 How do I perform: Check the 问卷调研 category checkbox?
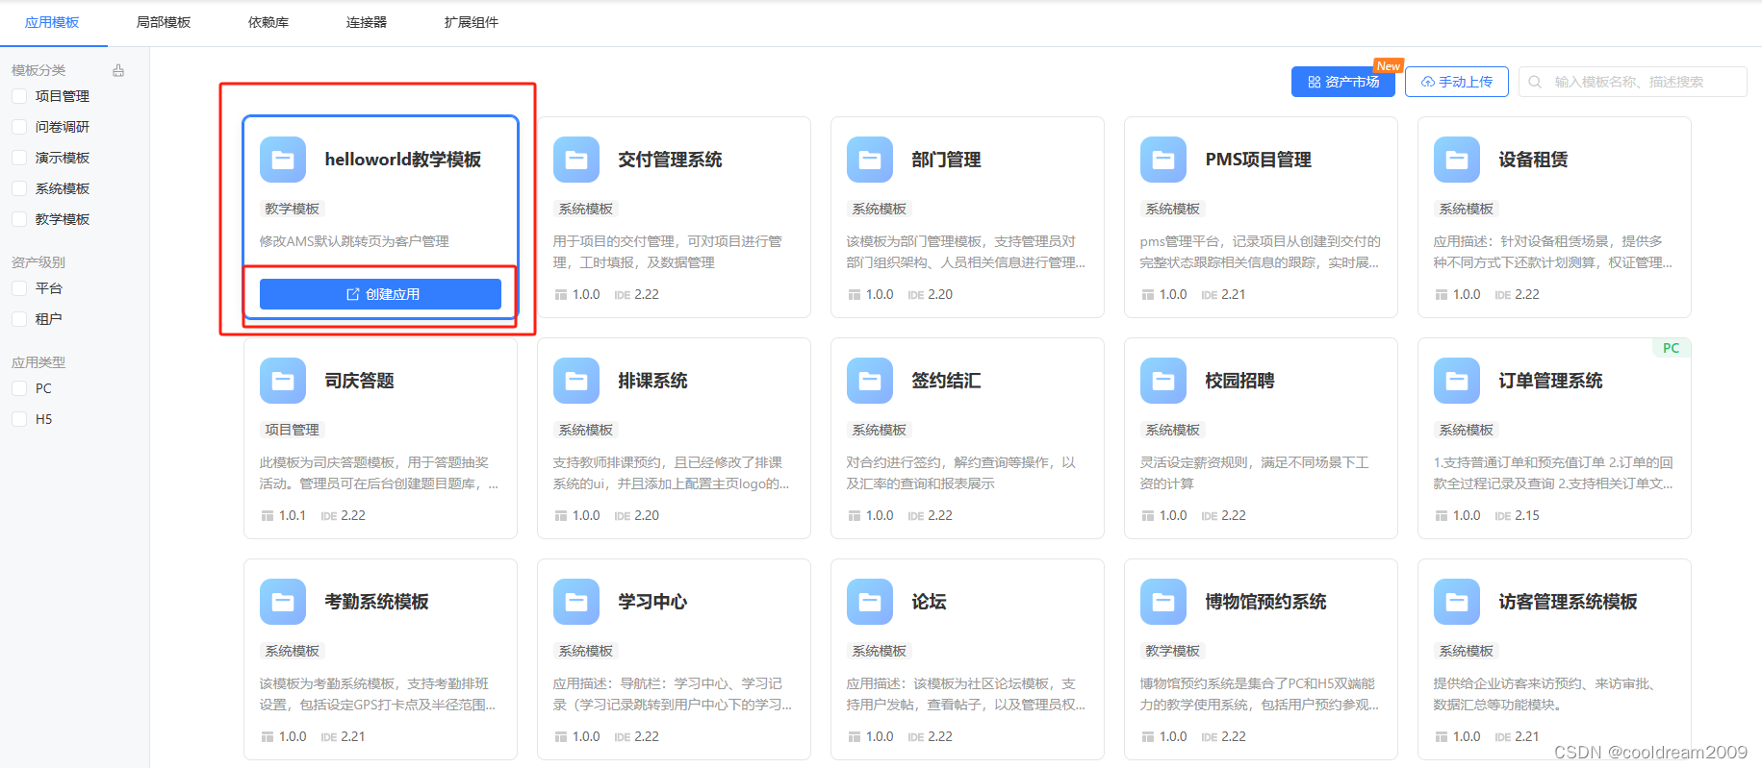(19, 127)
